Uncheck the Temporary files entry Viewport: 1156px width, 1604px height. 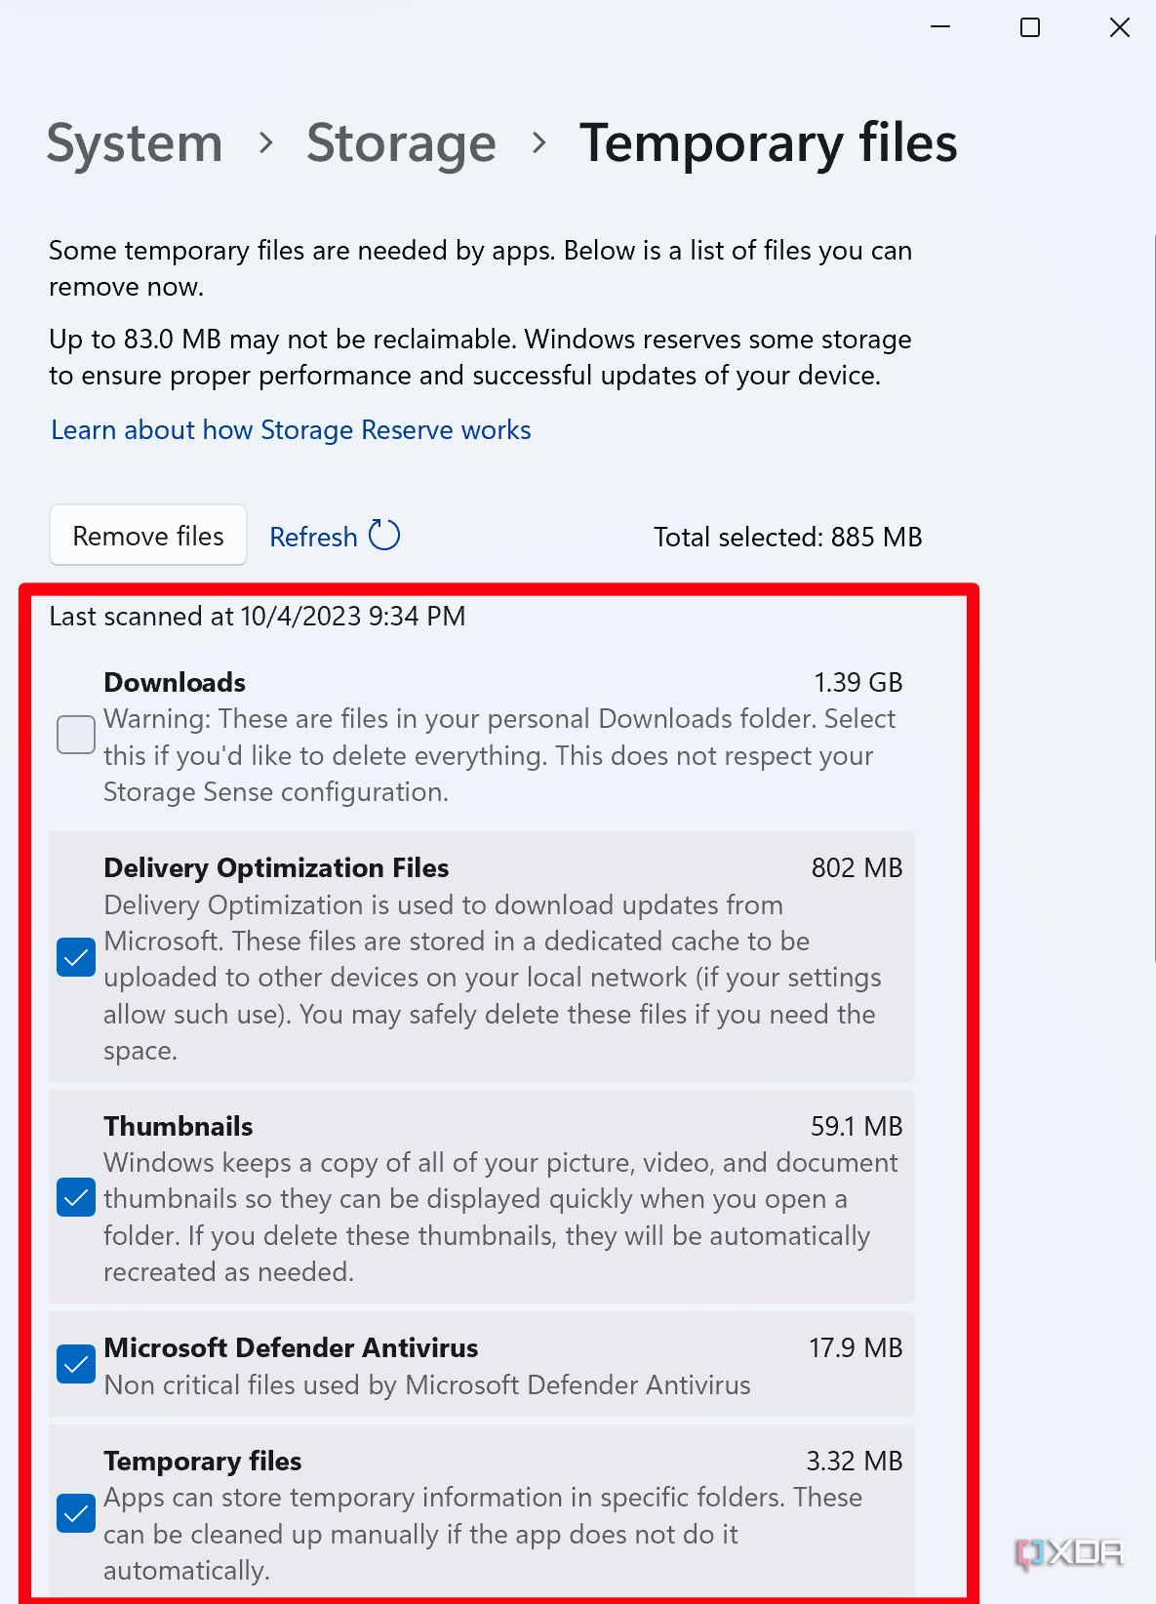pyautogui.click(x=76, y=1513)
